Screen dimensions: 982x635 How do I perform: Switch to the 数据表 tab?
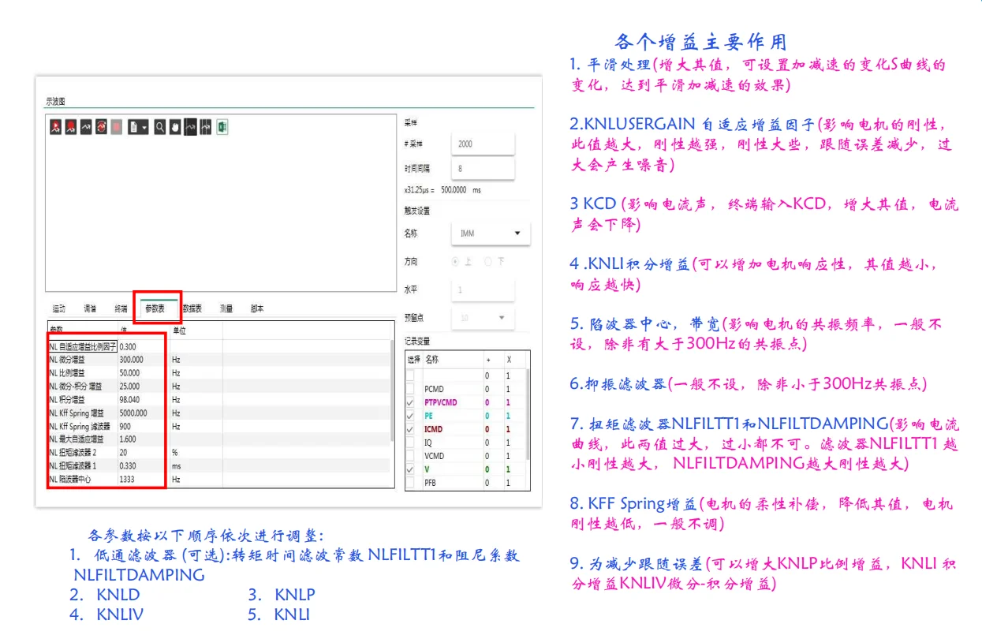[x=193, y=308]
